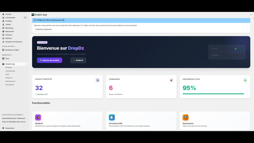Click the Commandes inbox icon in main sidebar
The width and height of the screenshot is (254, 143).
3,18
